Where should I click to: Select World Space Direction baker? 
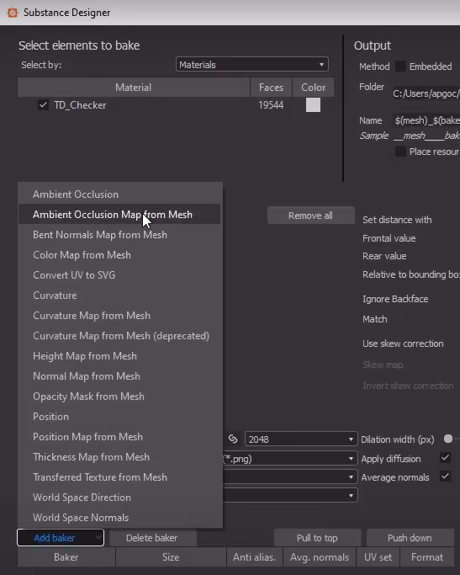tap(119, 498)
